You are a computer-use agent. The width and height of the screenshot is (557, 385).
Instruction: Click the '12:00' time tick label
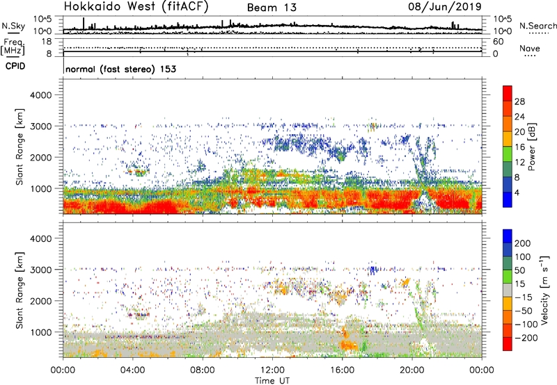point(272,370)
